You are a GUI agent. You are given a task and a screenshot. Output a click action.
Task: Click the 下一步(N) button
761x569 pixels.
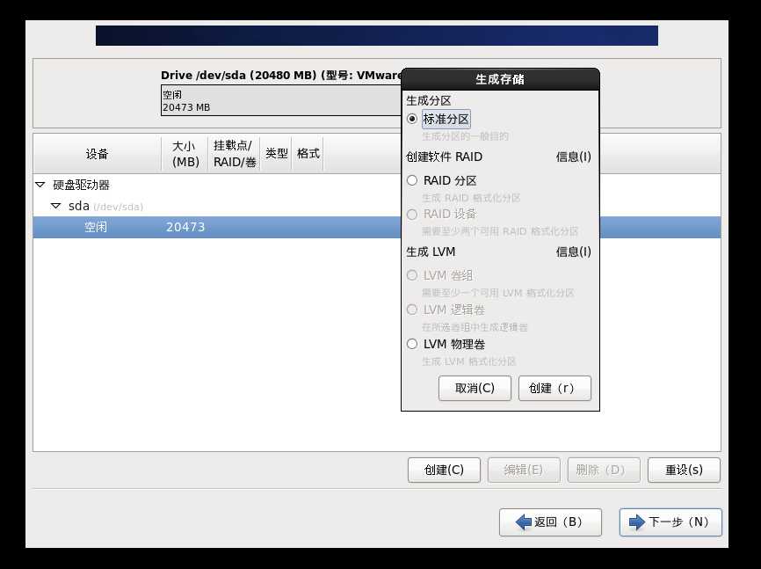pos(670,522)
